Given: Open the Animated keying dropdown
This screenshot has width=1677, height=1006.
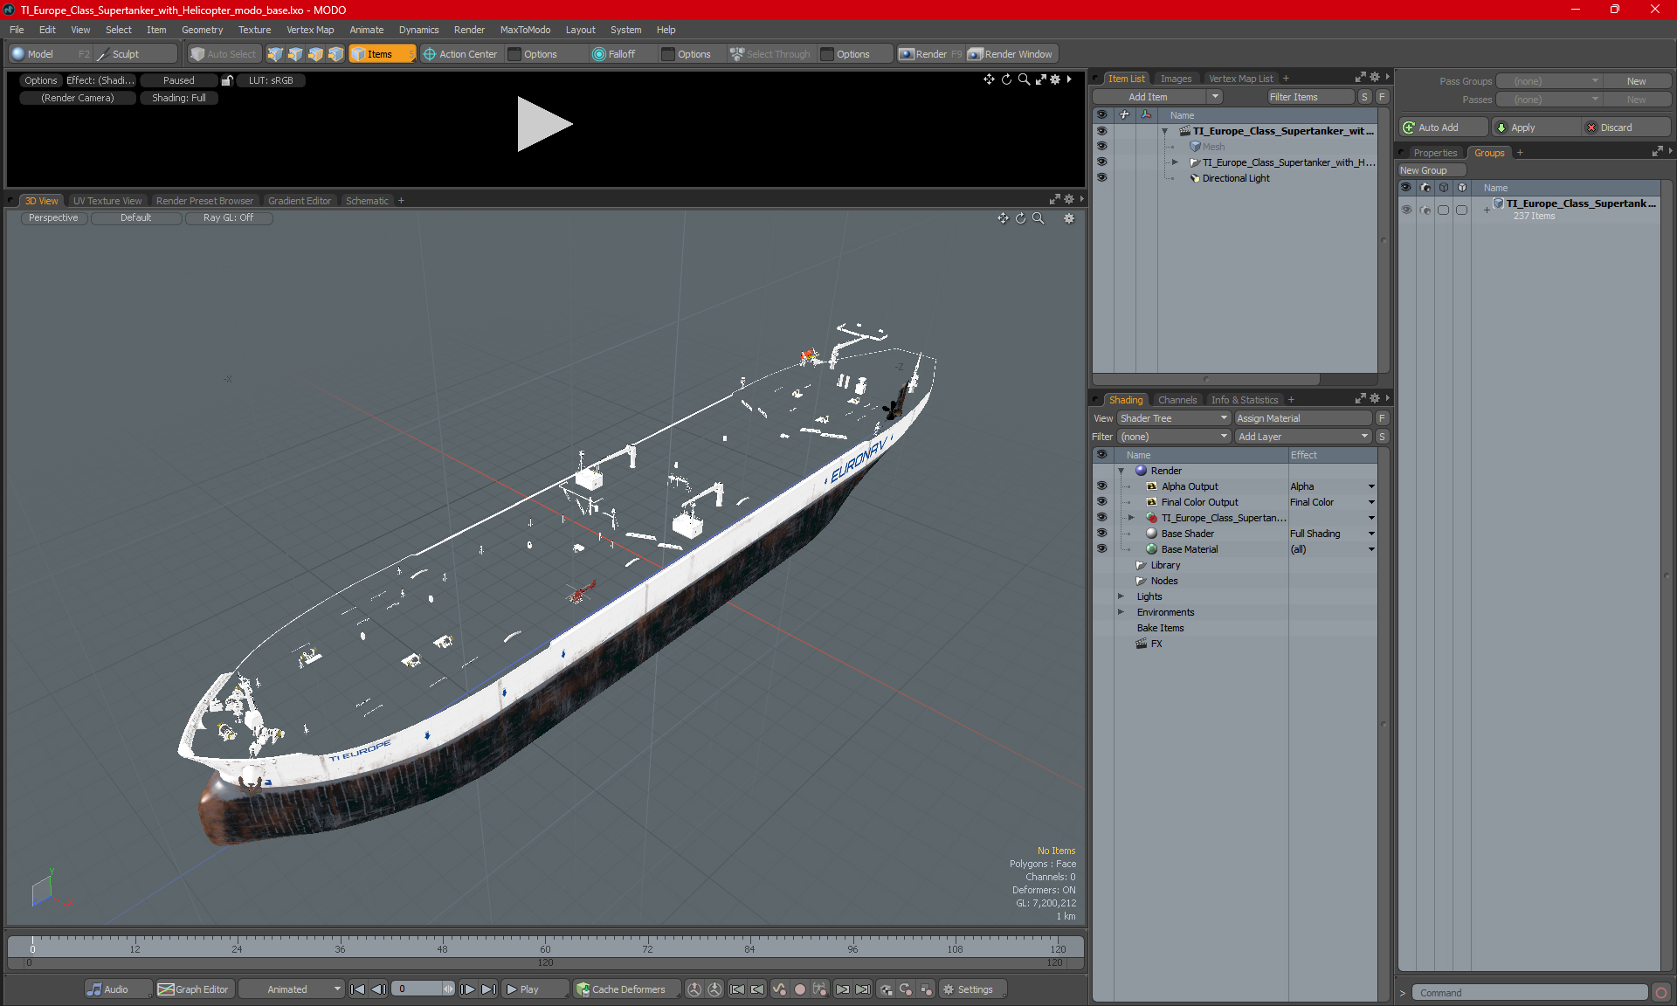Looking at the screenshot, I should click(x=292, y=989).
